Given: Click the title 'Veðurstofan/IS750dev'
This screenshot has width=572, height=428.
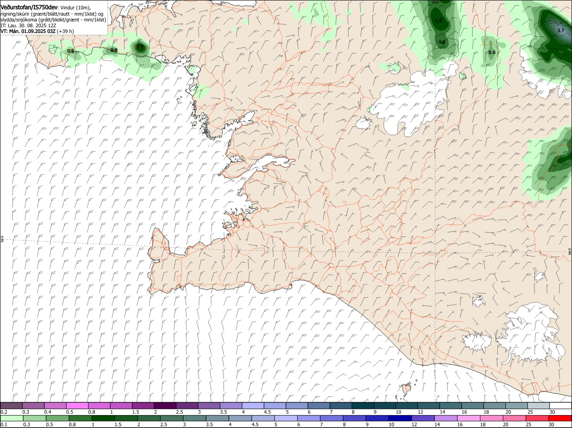Looking at the screenshot, I should pyautogui.click(x=29, y=8).
